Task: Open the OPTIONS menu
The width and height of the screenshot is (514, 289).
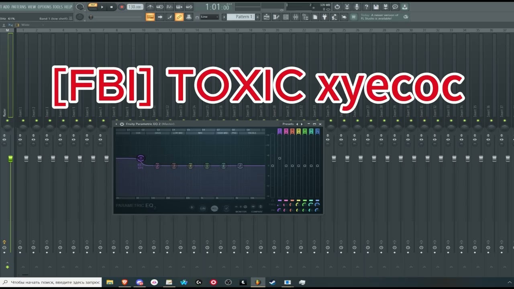Action: (45, 7)
